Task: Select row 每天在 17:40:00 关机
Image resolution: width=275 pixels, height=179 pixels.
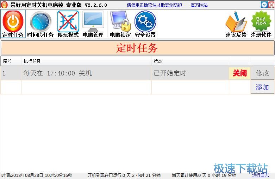Action: 87,73
